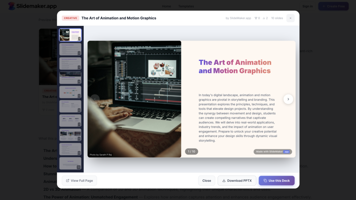Click the 1 / 10 slide counter
Image resolution: width=356 pixels, height=200 pixels.
pyautogui.click(x=192, y=151)
